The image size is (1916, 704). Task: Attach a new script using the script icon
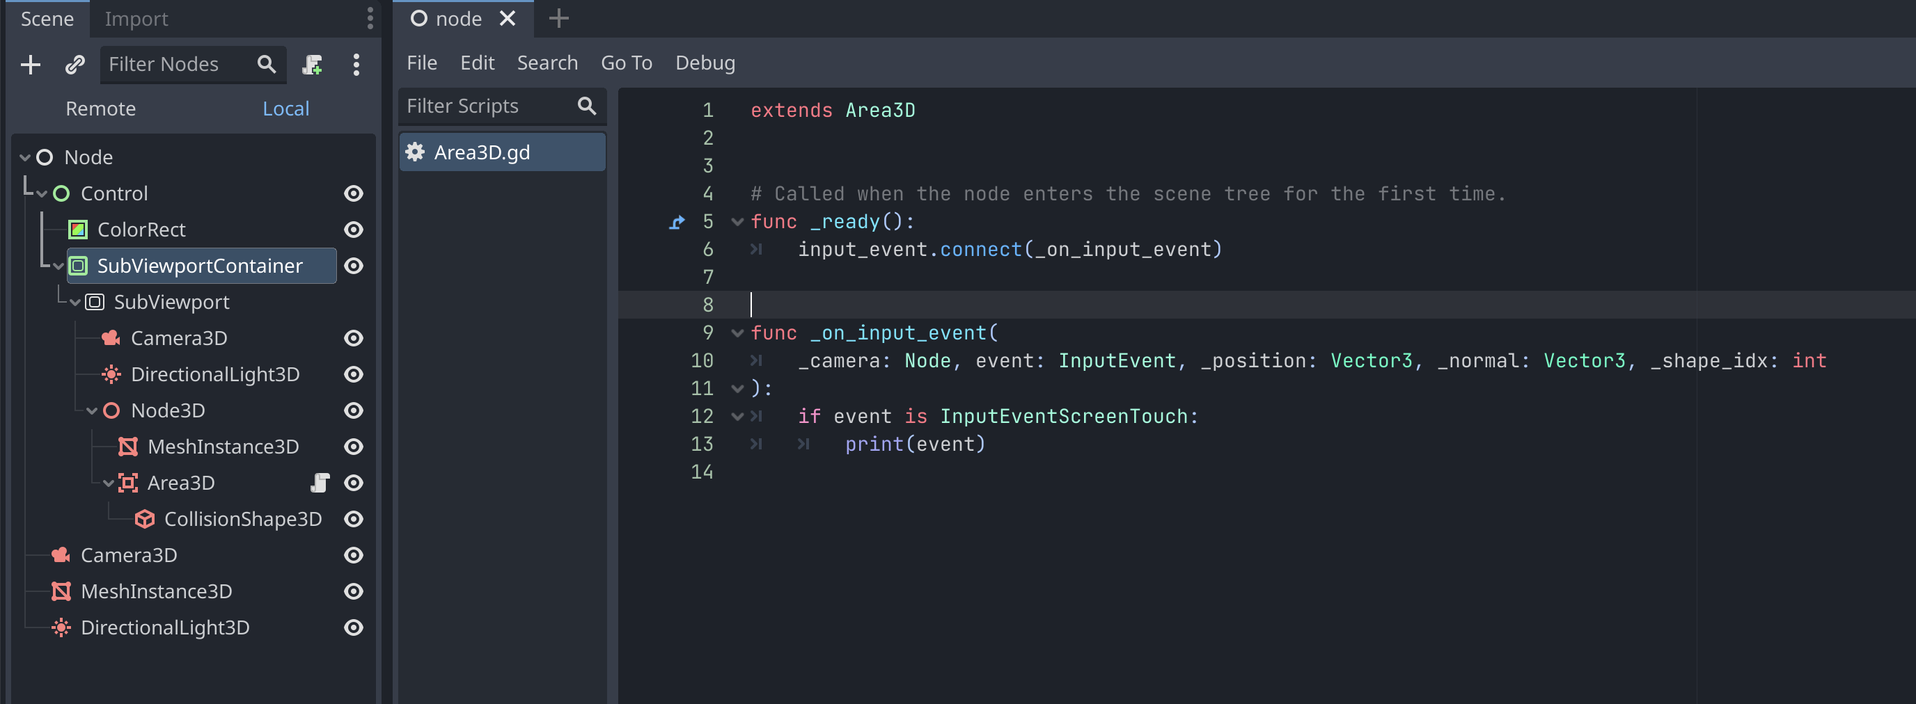pos(313,65)
